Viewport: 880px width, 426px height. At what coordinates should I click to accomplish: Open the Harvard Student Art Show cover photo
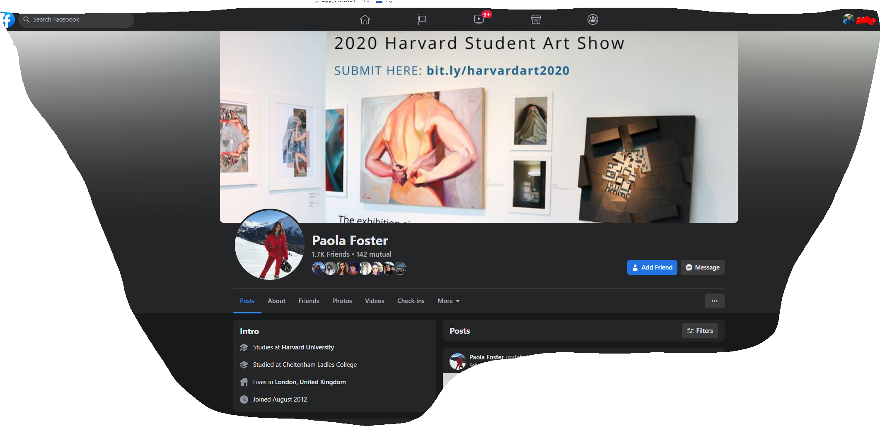click(479, 127)
